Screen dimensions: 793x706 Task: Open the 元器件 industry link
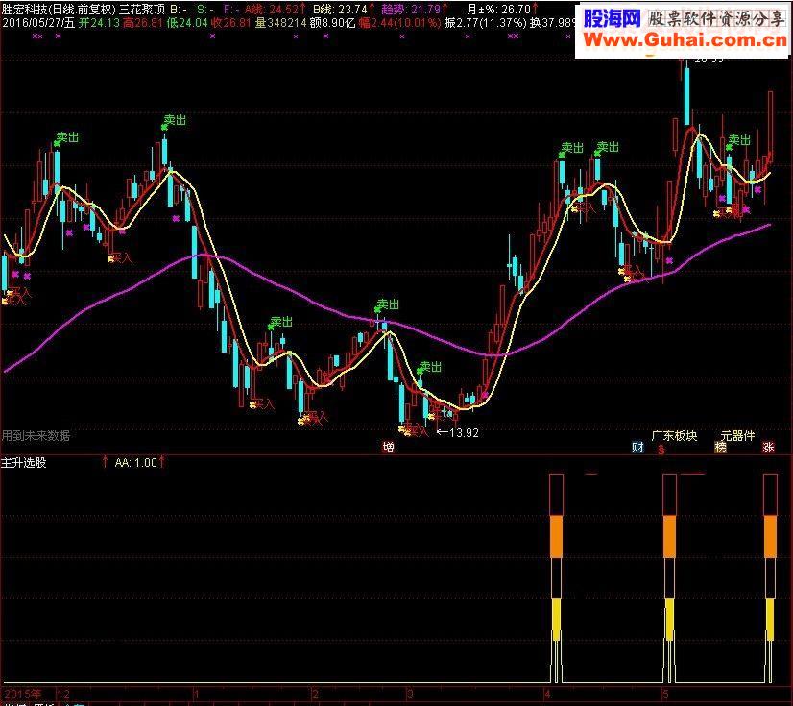tap(737, 436)
